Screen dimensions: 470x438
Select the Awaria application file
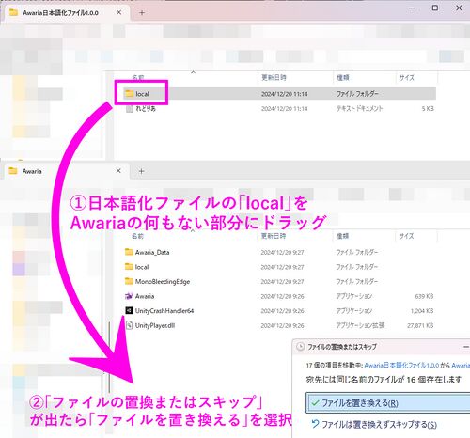coord(145,296)
